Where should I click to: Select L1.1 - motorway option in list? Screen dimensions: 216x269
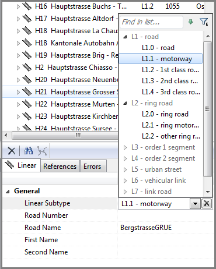pos(161,59)
